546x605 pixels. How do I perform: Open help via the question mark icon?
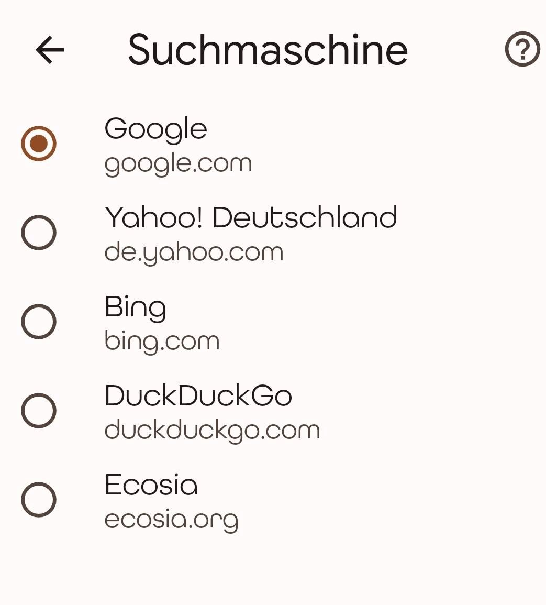522,49
